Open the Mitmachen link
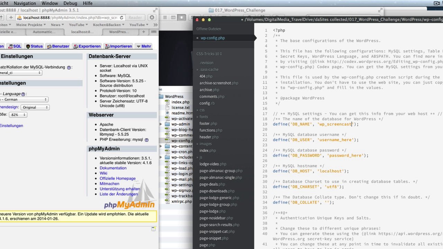The width and height of the screenshot is (443, 249). click(x=109, y=184)
